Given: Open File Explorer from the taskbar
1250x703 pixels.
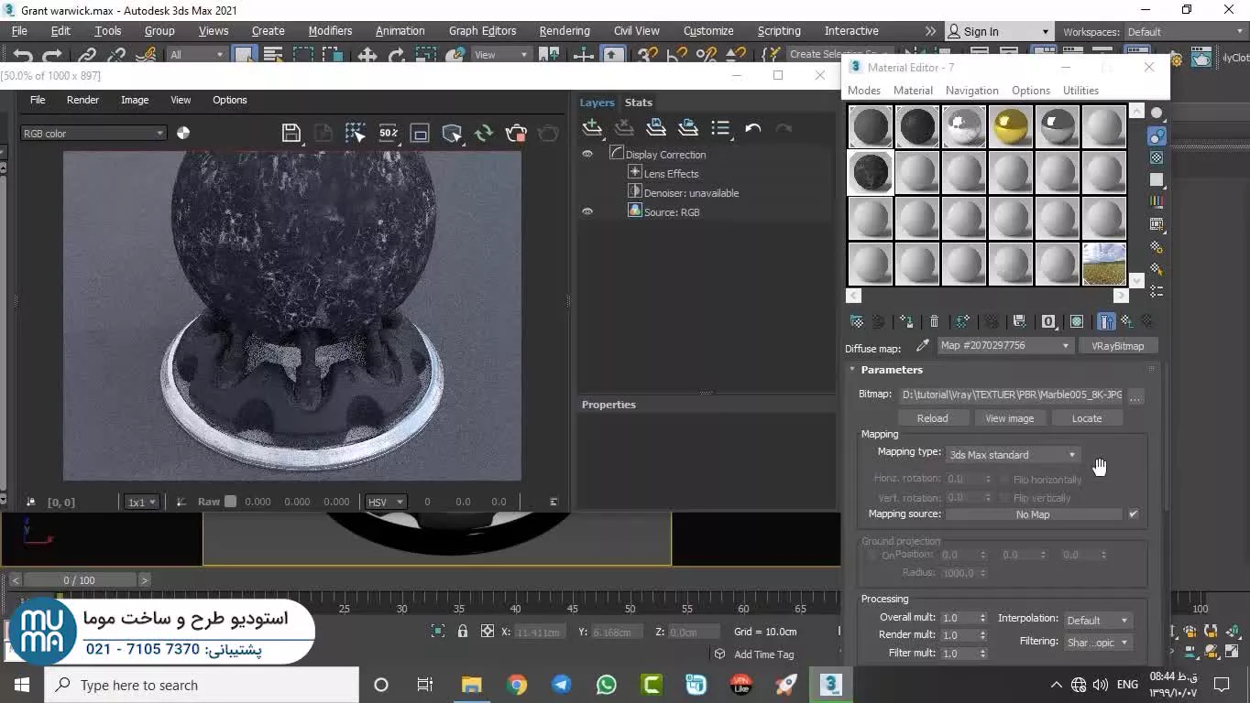Looking at the screenshot, I should pyautogui.click(x=471, y=685).
